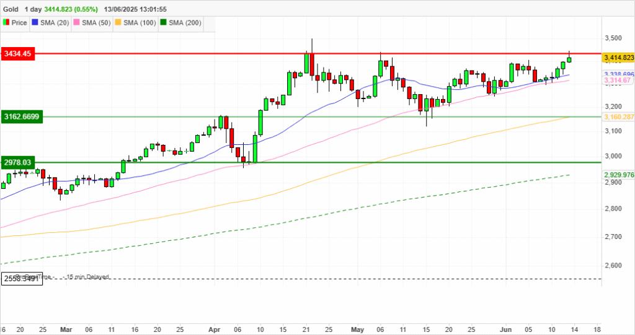The image size is (635, 335).
Task: Click the 1 day timeframe text
Action: tap(33, 9)
